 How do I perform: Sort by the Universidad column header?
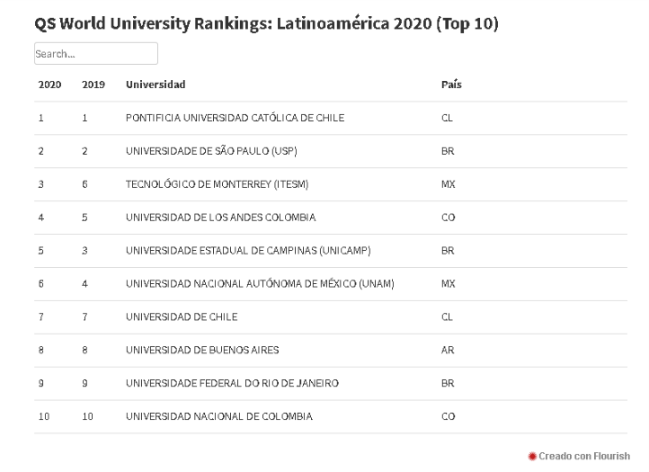[x=156, y=85]
